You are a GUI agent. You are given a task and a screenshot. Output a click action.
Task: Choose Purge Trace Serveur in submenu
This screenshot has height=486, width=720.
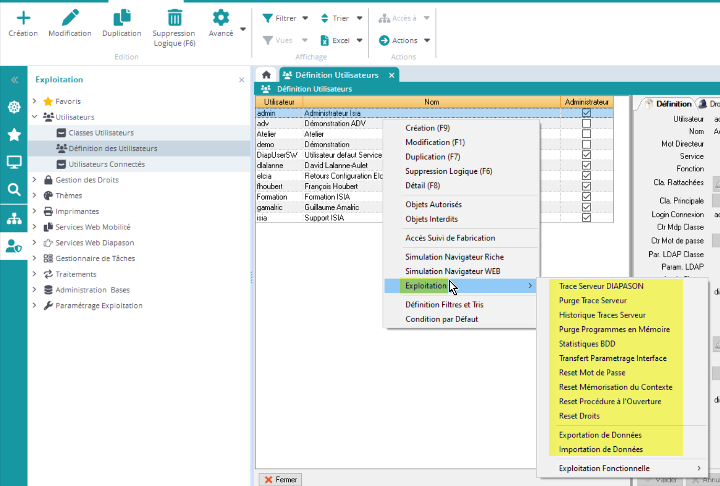click(x=592, y=301)
